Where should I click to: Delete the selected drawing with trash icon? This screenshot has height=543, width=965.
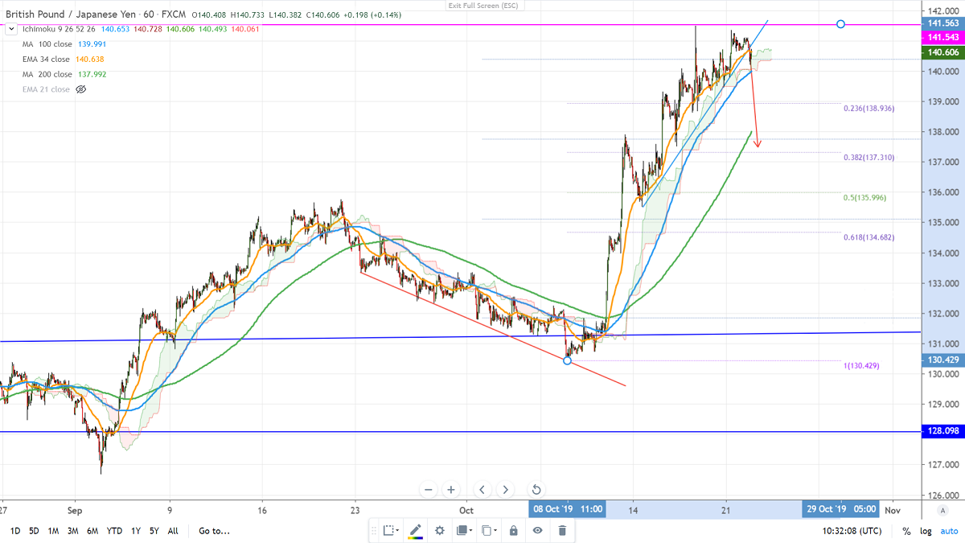562,530
